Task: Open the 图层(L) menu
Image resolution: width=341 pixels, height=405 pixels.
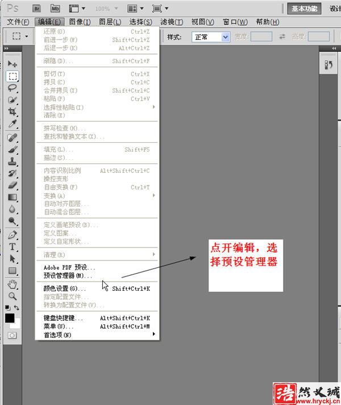Action: point(110,22)
